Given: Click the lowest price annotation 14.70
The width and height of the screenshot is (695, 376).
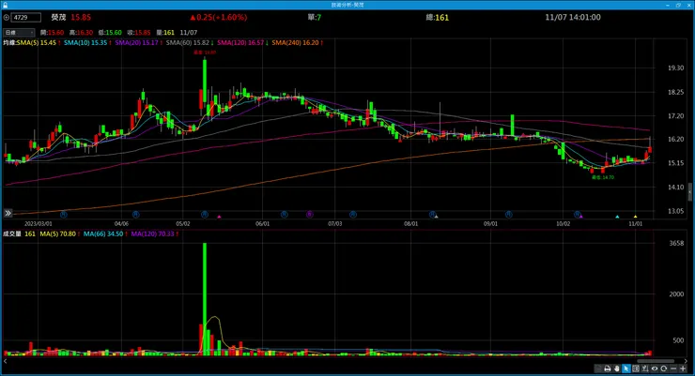Looking at the screenshot, I should point(603,177).
